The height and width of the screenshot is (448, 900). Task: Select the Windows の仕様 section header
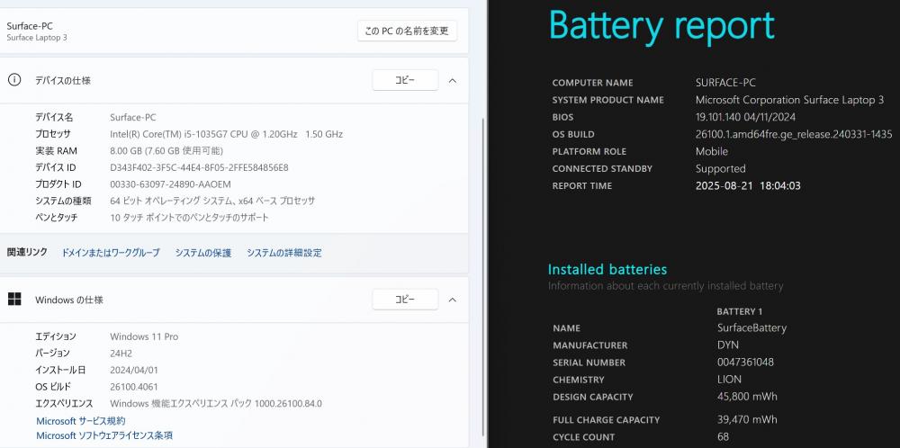(69, 300)
